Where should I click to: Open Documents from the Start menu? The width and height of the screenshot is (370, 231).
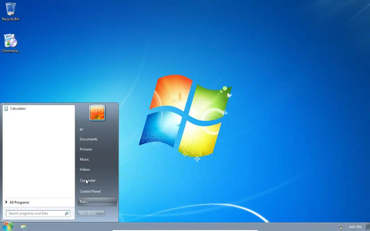(x=97, y=139)
